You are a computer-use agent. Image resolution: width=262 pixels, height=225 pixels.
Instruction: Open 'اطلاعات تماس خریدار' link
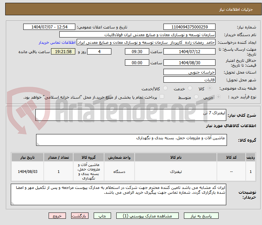click(x=57, y=42)
